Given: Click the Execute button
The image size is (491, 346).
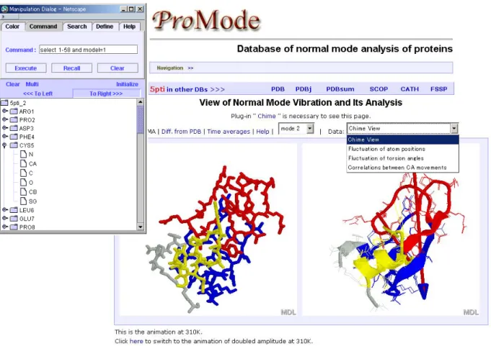Looking at the screenshot, I should tap(26, 68).
